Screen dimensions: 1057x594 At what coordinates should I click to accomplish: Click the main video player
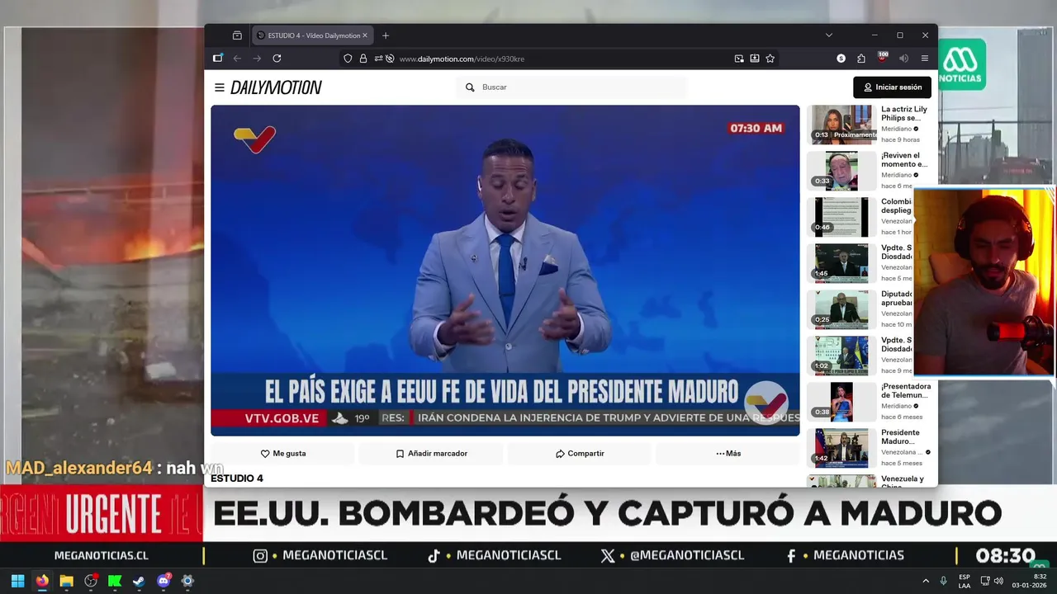click(505, 271)
